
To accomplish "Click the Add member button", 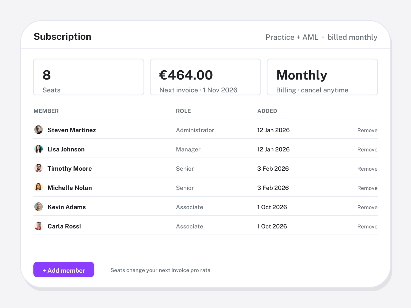I will [64, 269].
